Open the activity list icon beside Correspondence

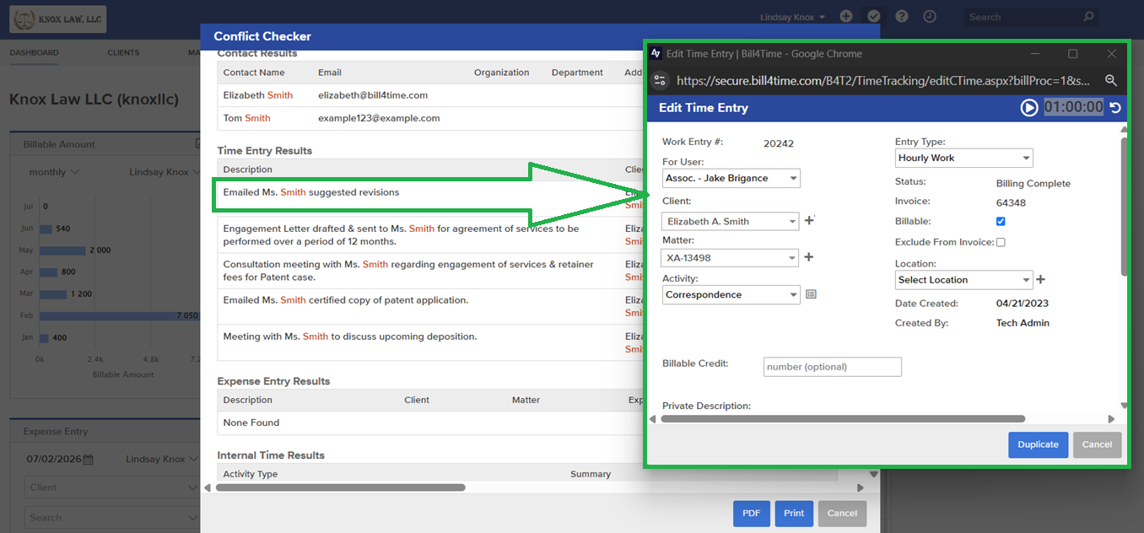pyautogui.click(x=811, y=294)
